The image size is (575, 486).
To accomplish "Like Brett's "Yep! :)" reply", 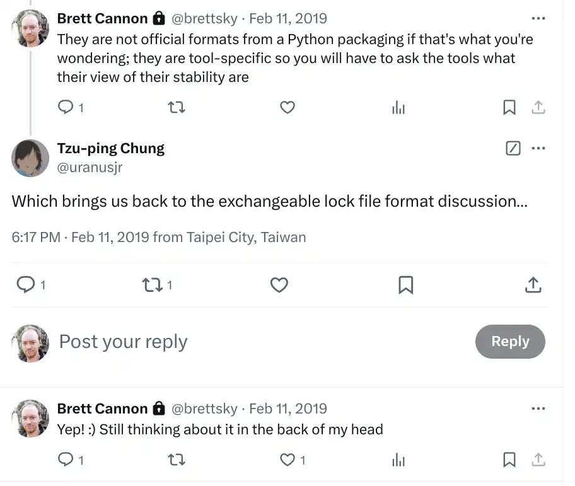I will (287, 460).
